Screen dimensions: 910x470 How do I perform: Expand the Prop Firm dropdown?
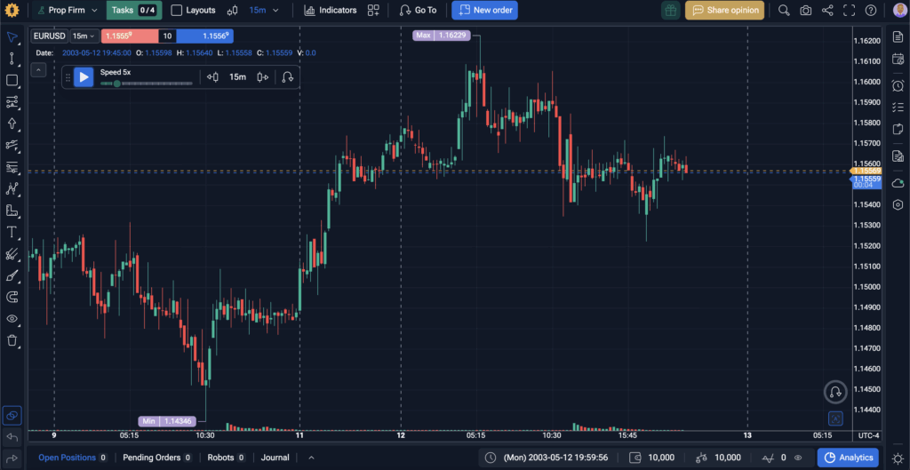[67, 11]
